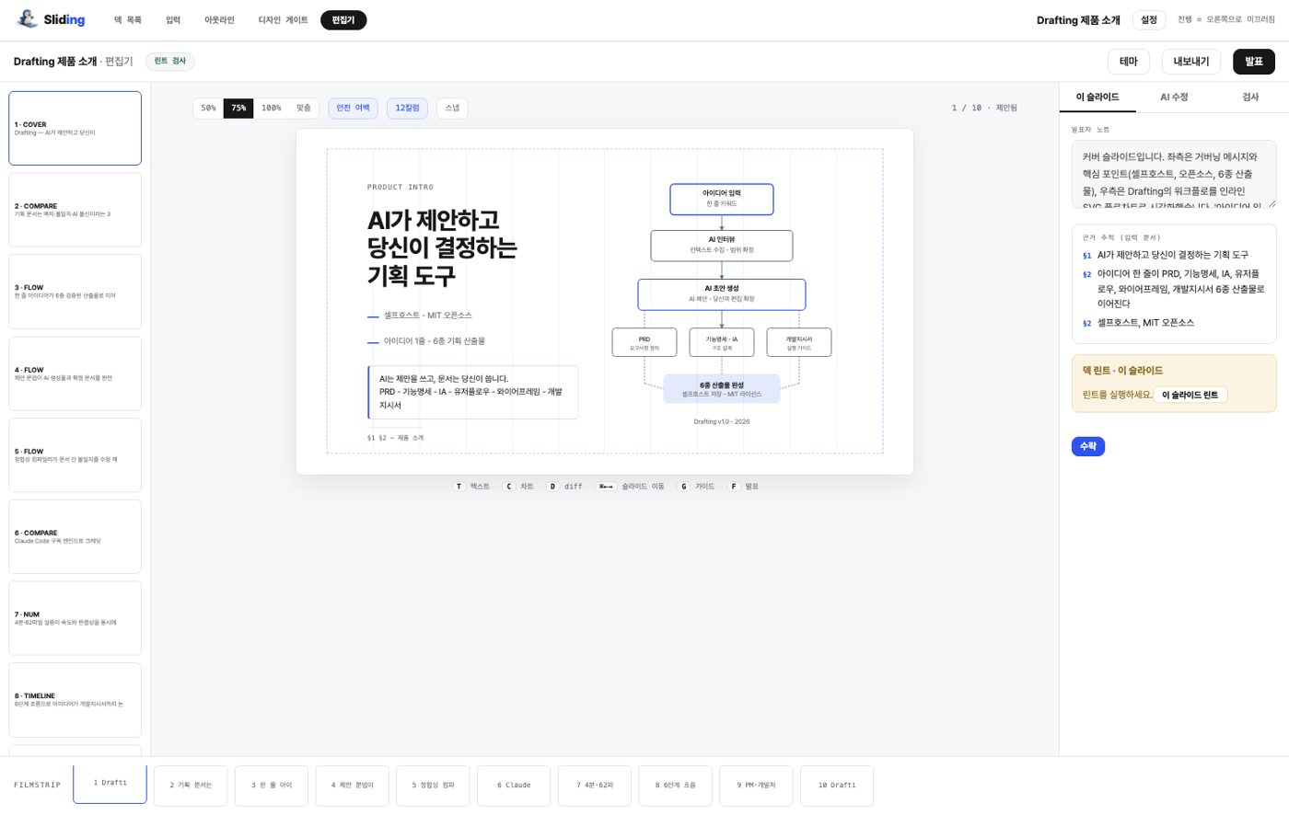Viewport: 1289px width, 815px height.
Task: Toggle the 안전 여백 safe margin overlay
Action: (x=353, y=109)
